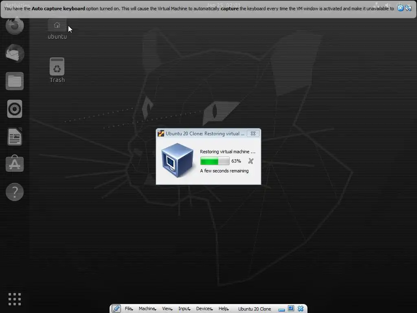Screen dimensions: 417x313
Task: Open the View menu
Action: [167, 309]
